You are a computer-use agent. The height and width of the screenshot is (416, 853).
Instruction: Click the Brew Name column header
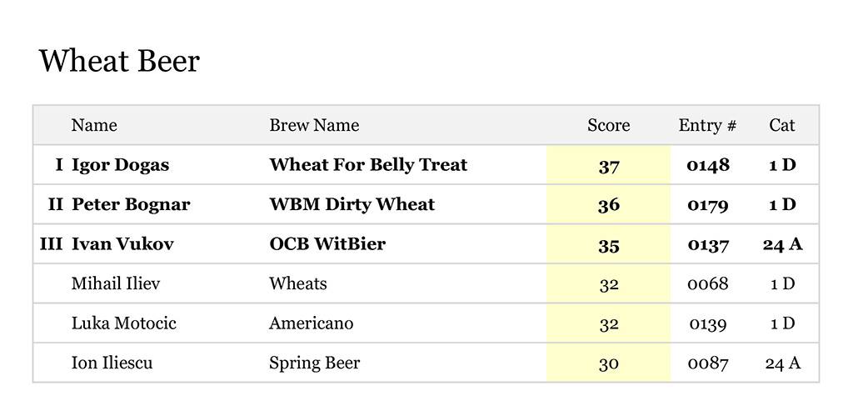pyautogui.click(x=314, y=125)
